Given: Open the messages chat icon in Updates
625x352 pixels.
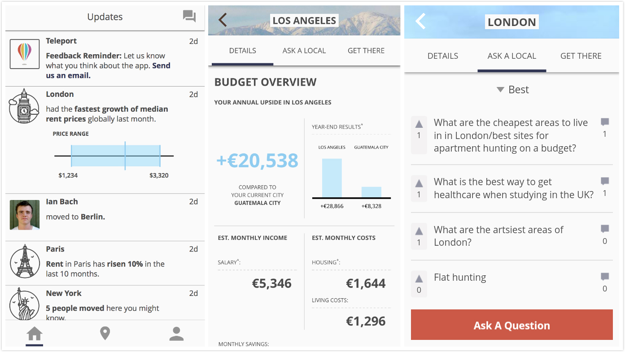Looking at the screenshot, I should 189,17.
